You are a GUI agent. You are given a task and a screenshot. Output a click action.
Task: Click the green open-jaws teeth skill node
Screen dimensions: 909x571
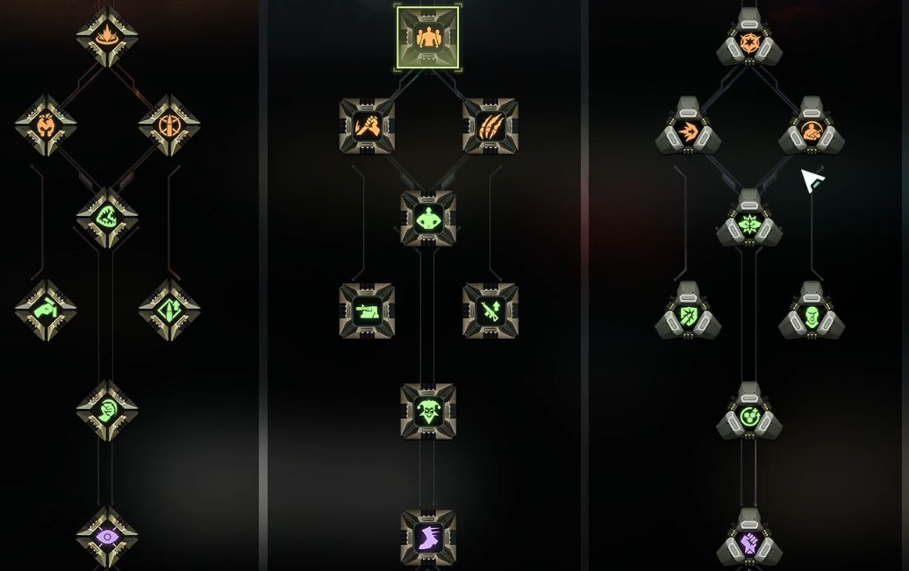coord(107,218)
